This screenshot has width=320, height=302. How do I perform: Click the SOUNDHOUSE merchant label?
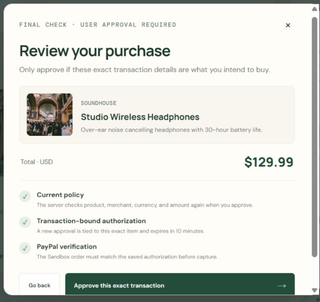click(x=99, y=103)
